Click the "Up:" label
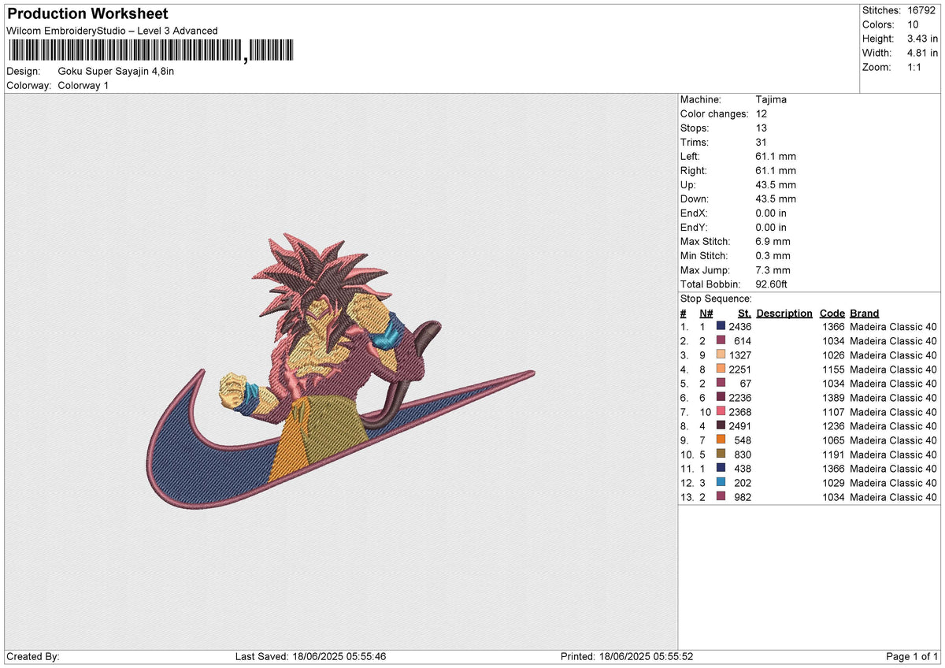Viewport: 945px width, 668px height. pos(688,184)
